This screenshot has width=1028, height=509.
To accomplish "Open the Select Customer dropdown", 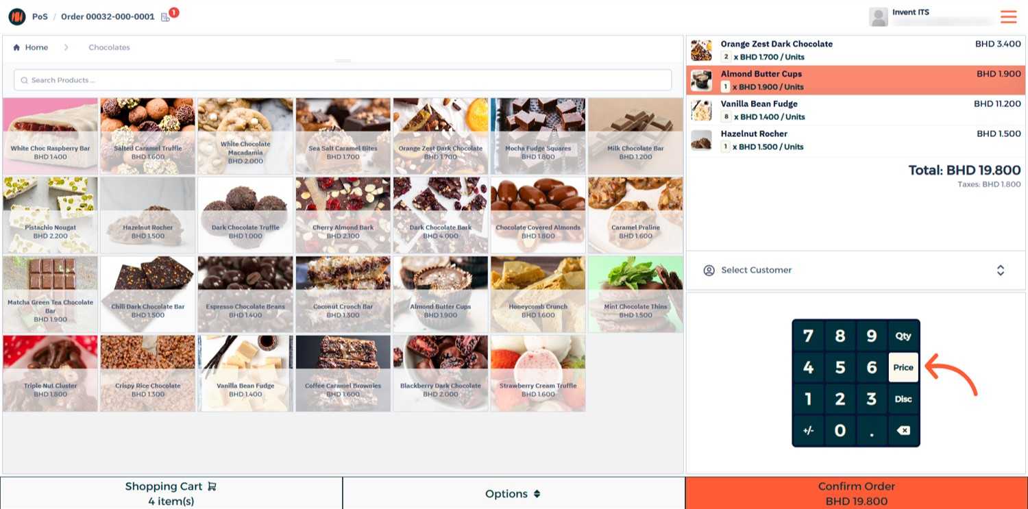I will click(x=855, y=271).
